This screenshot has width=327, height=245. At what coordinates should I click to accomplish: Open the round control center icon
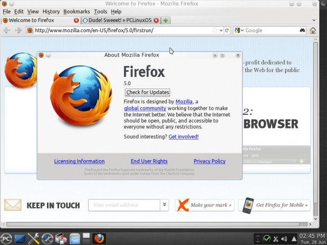click(x=47, y=239)
